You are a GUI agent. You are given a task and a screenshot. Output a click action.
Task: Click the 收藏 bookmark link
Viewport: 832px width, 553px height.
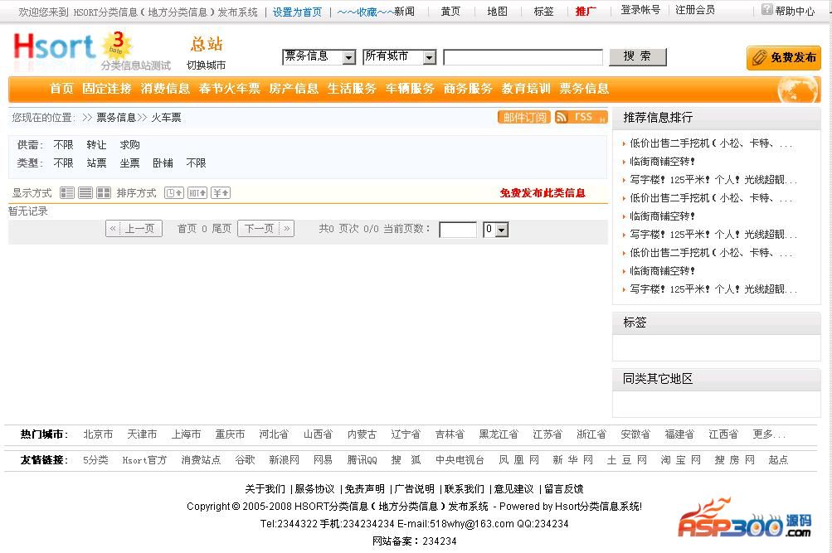[366, 12]
